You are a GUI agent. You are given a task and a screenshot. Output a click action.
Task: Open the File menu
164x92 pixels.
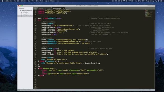point(15,1)
